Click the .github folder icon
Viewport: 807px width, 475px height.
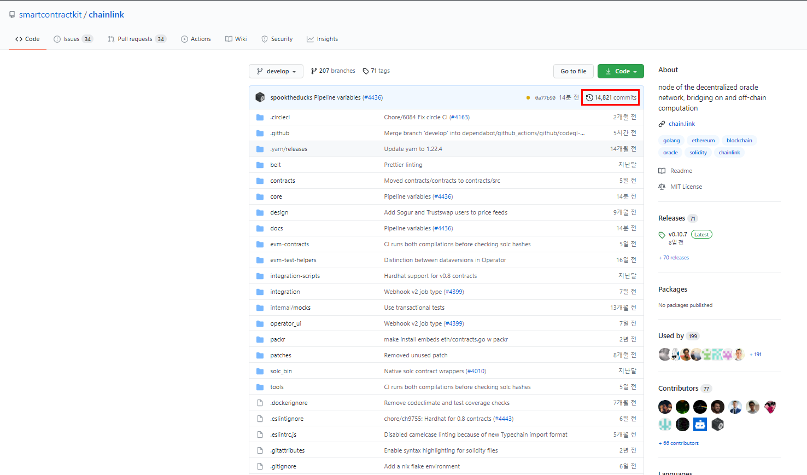pyautogui.click(x=260, y=133)
